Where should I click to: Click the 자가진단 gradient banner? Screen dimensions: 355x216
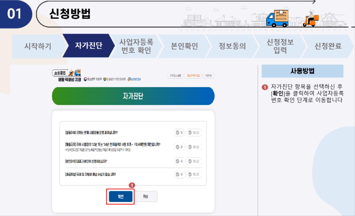133,96
